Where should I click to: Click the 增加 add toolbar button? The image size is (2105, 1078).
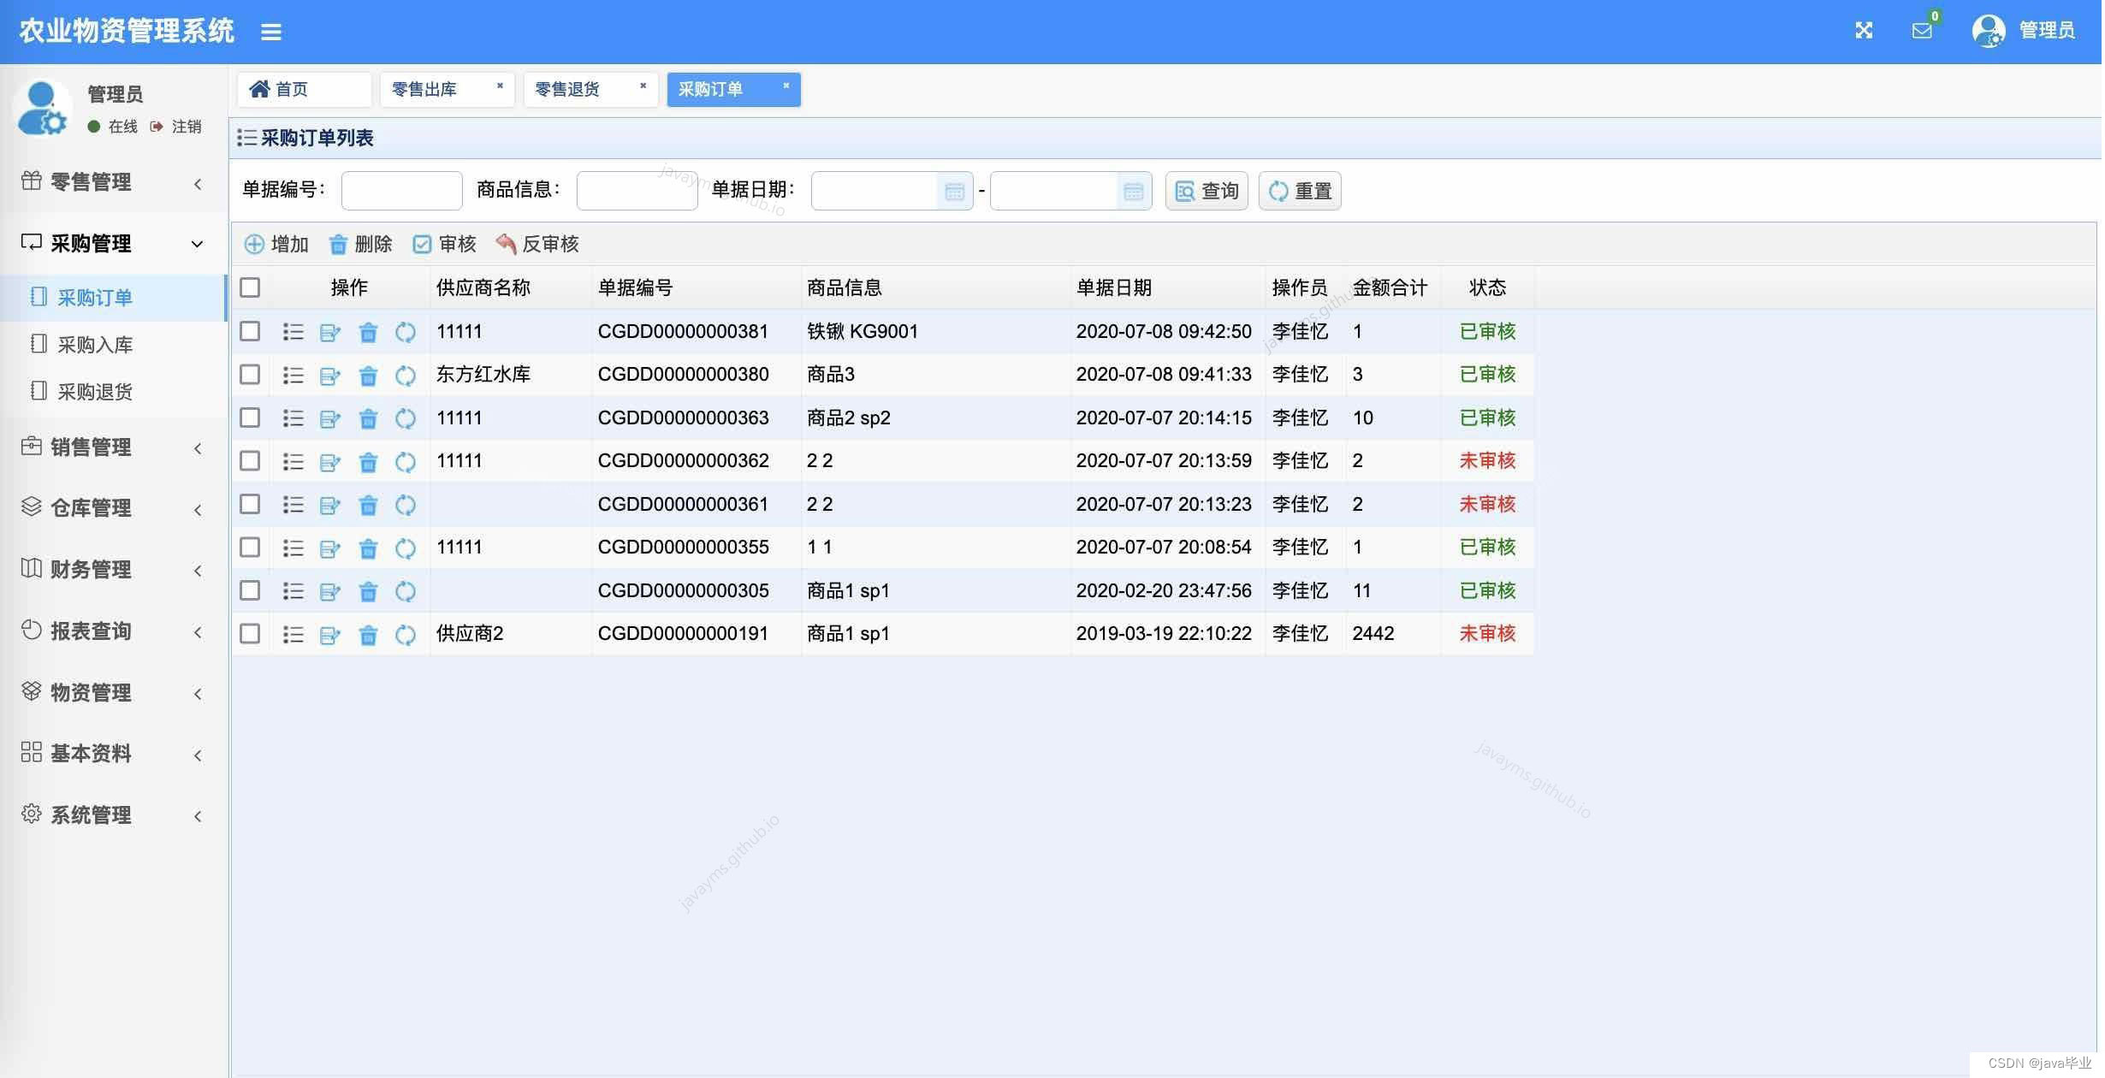point(276,245)
